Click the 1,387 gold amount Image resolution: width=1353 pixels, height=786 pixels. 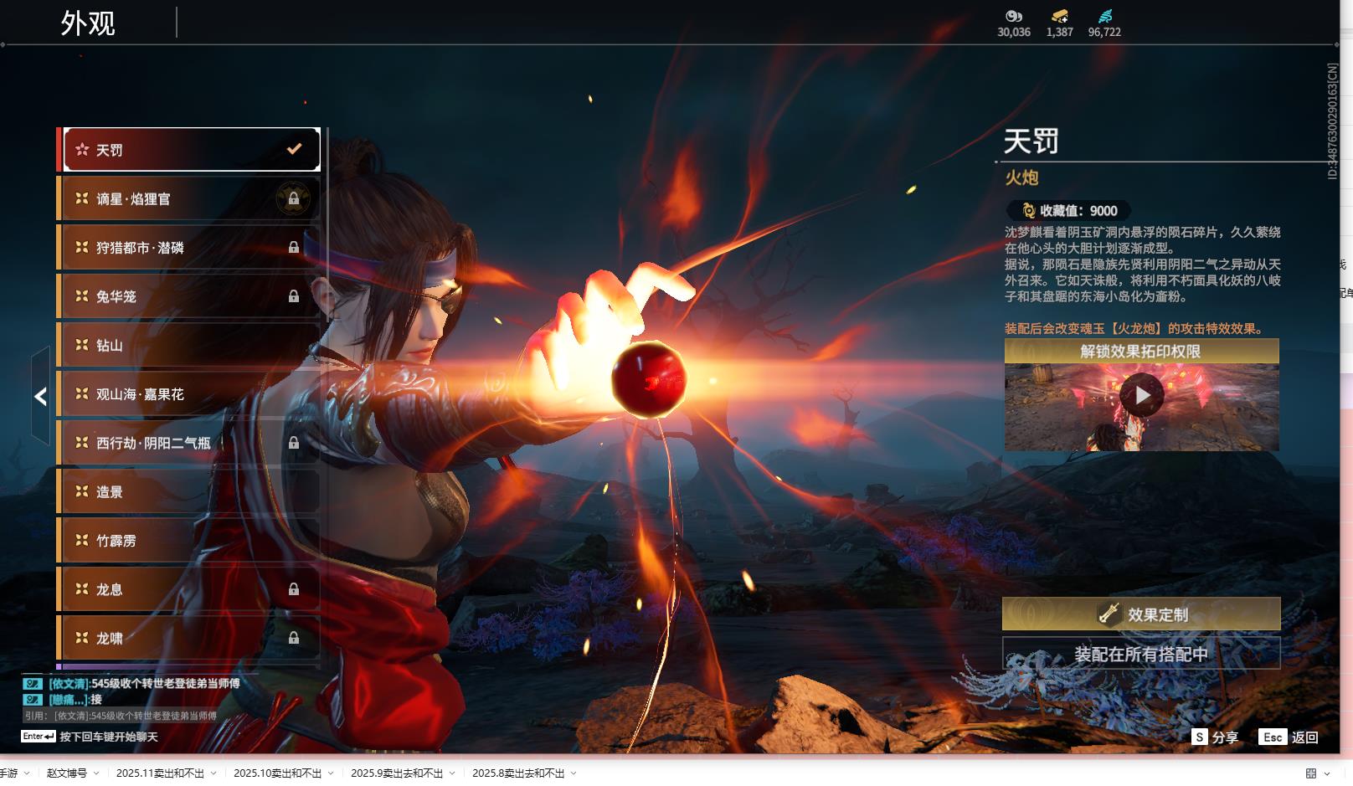click(x=1059, y=32)
